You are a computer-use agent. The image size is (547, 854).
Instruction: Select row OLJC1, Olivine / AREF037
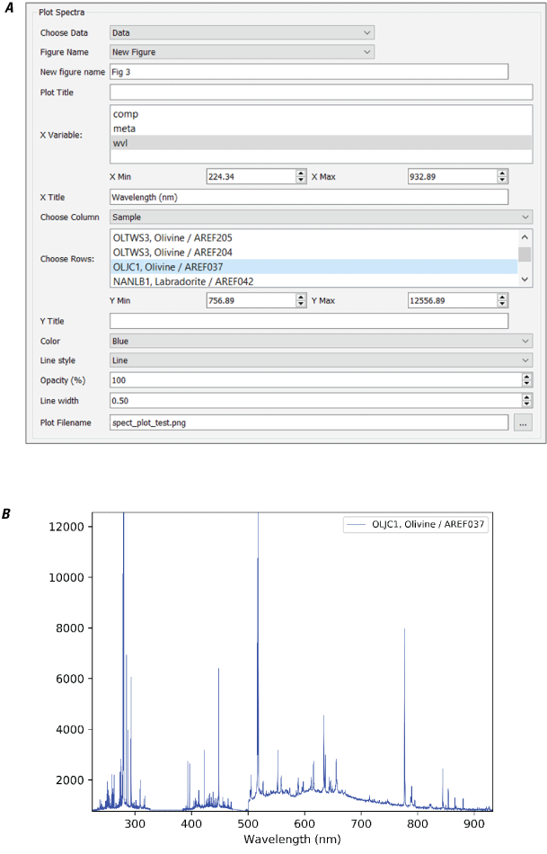(x=198, y=266)
